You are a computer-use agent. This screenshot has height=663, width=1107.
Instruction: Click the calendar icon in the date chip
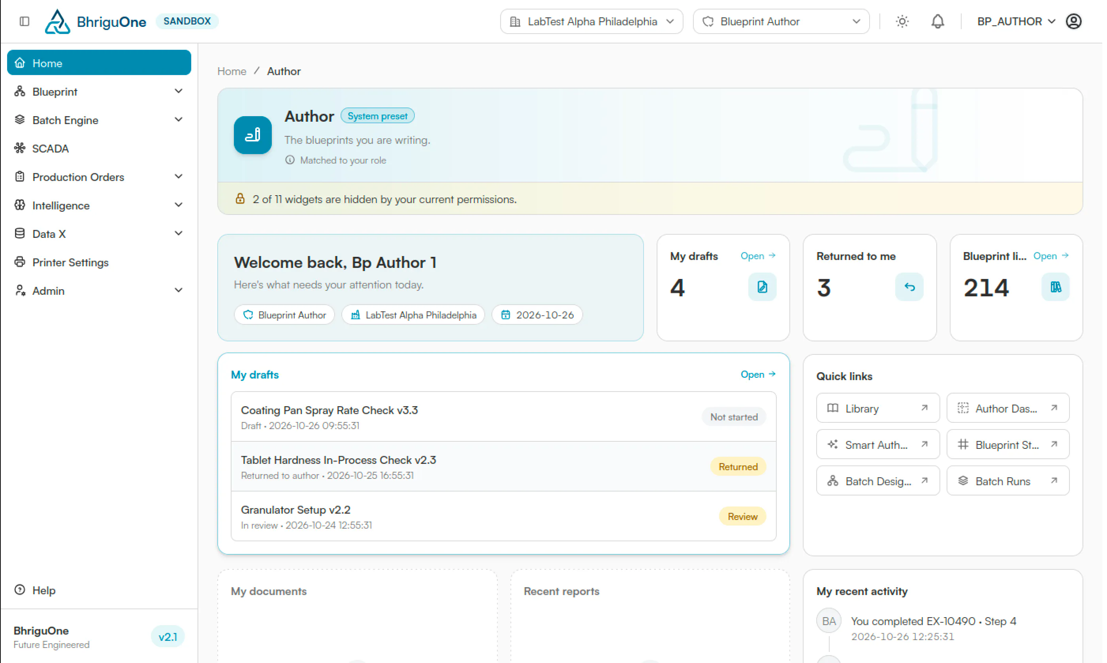[x=505, y=315]
